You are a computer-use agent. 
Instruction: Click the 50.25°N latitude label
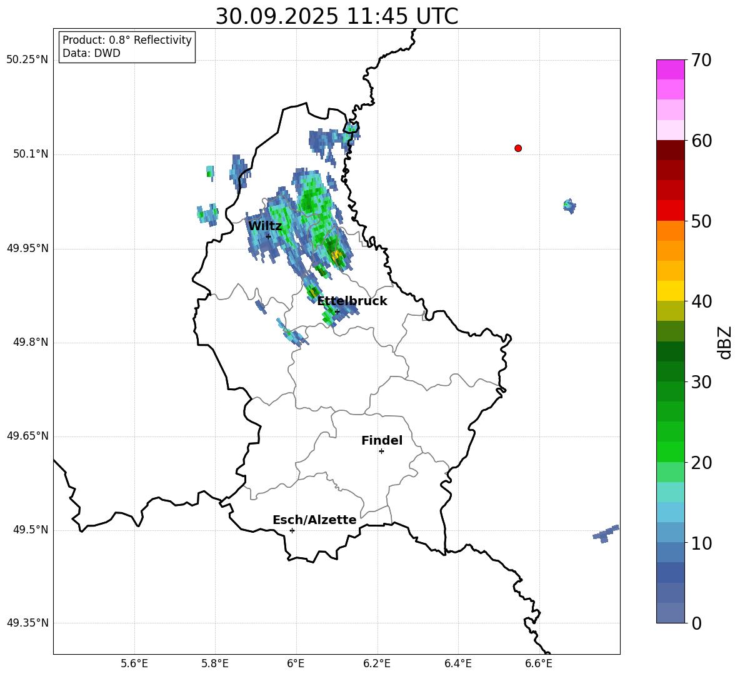27,60
